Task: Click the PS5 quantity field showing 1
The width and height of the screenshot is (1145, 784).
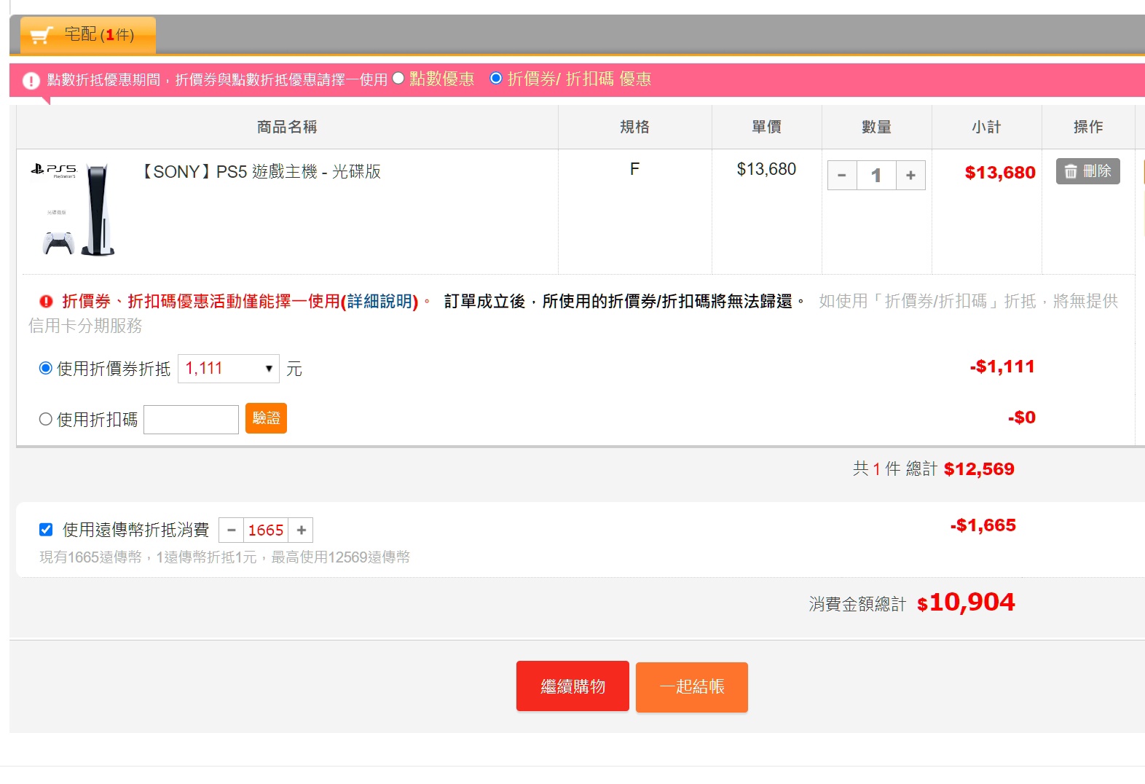Action: point(876,176)
